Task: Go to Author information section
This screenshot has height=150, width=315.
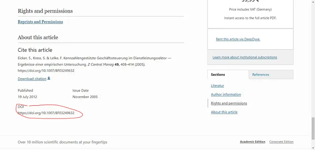Action: tap(226, 94)
